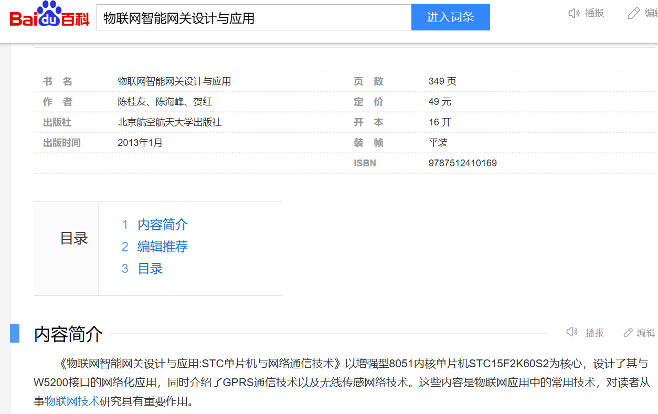The width and height of the screenshot is (658, 414).
Task: Click the 内容简介 section heading text
Action: point(68,334)
